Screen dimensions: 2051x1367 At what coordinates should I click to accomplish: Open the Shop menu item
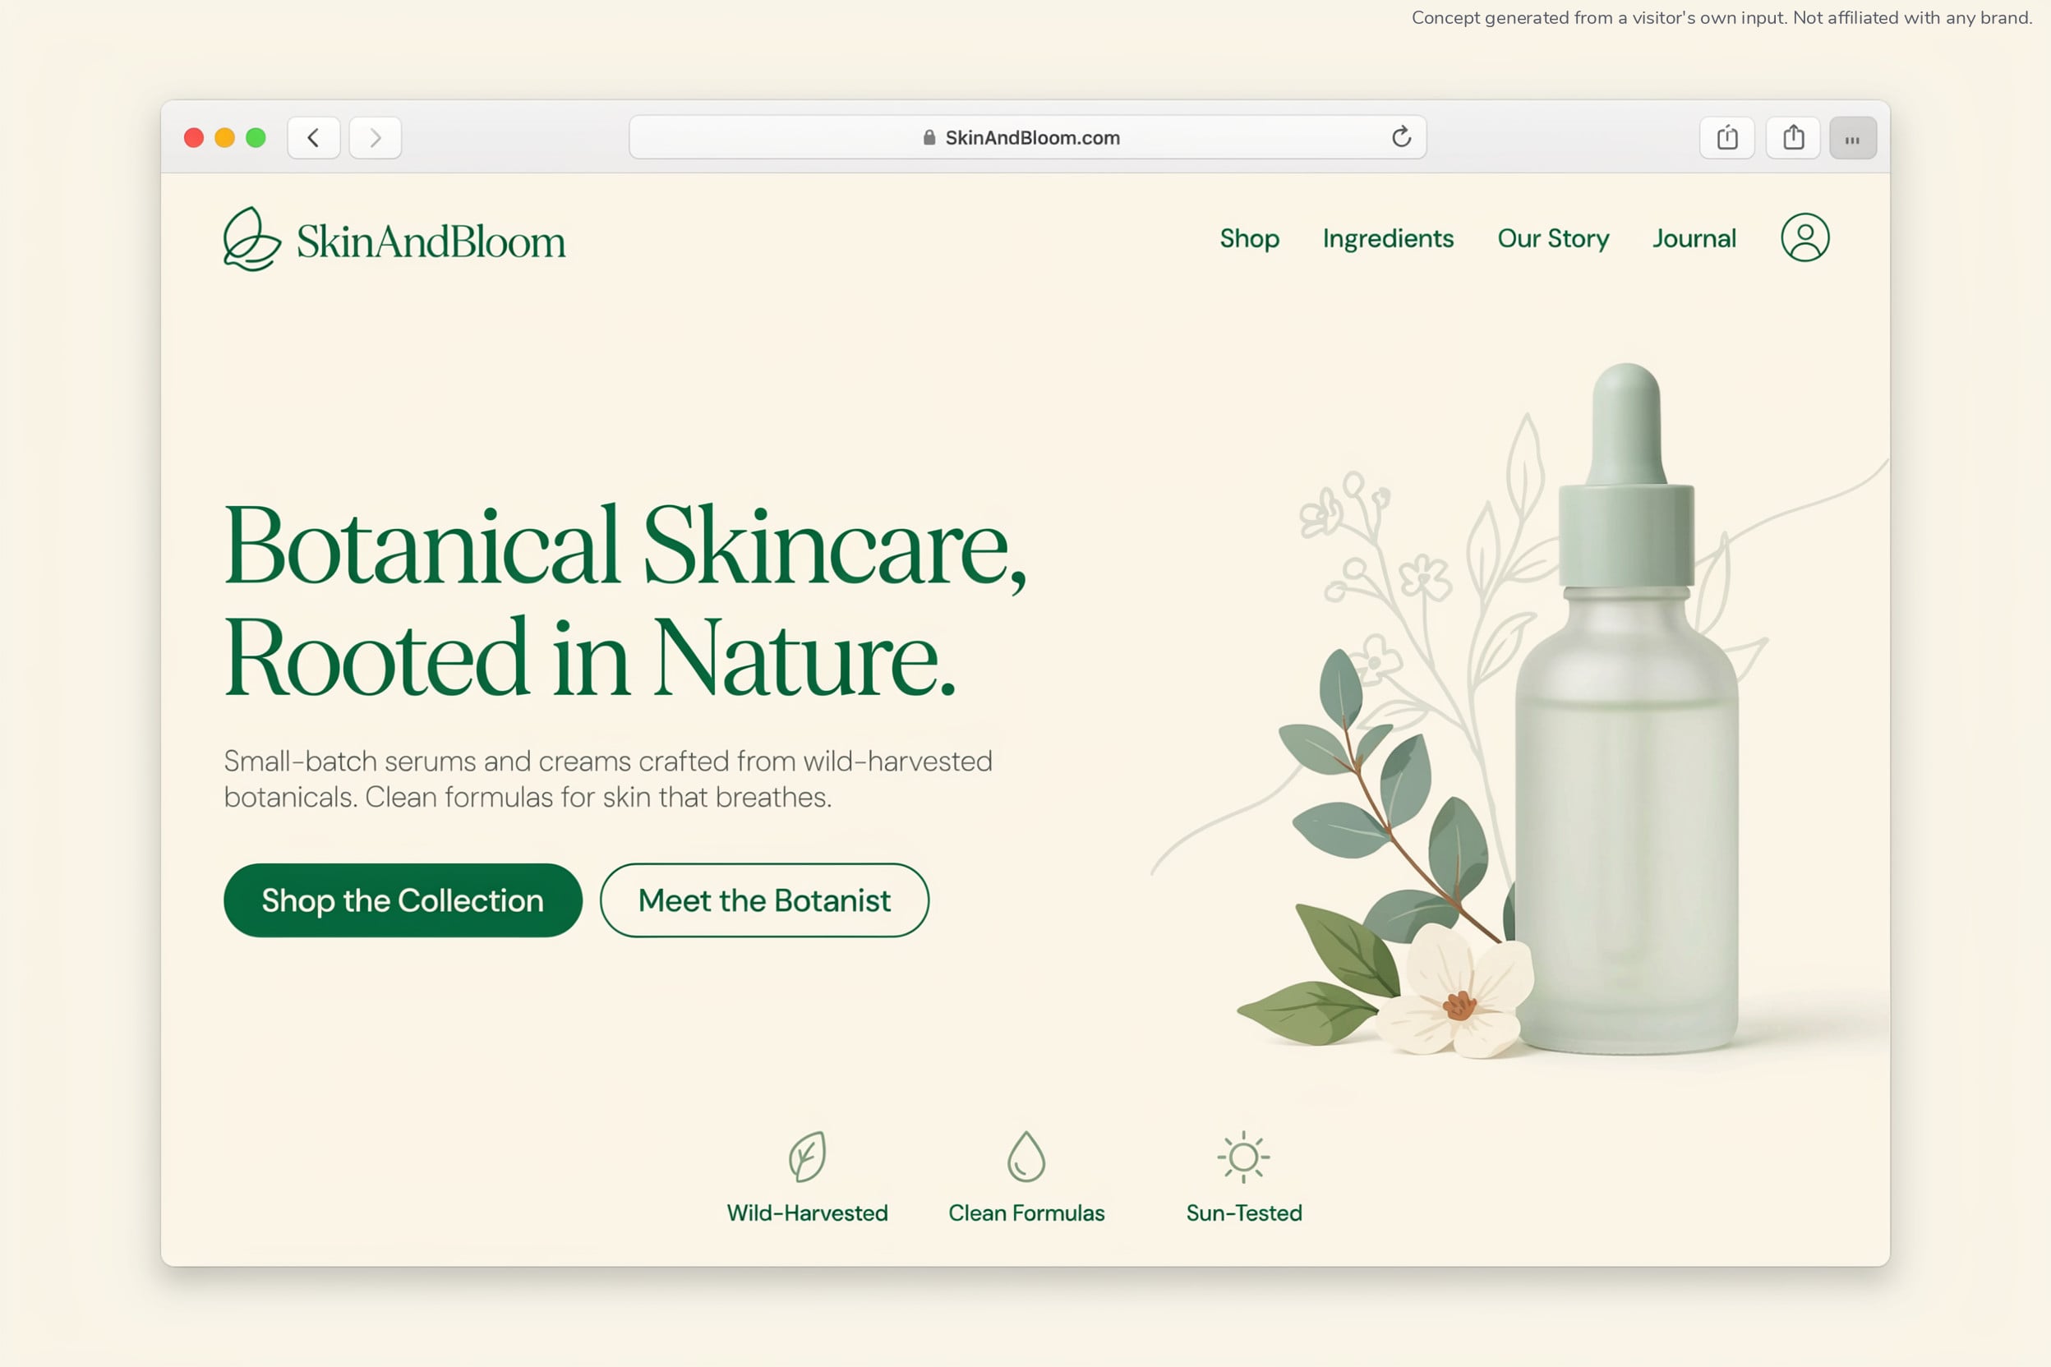pos(1250,239)
